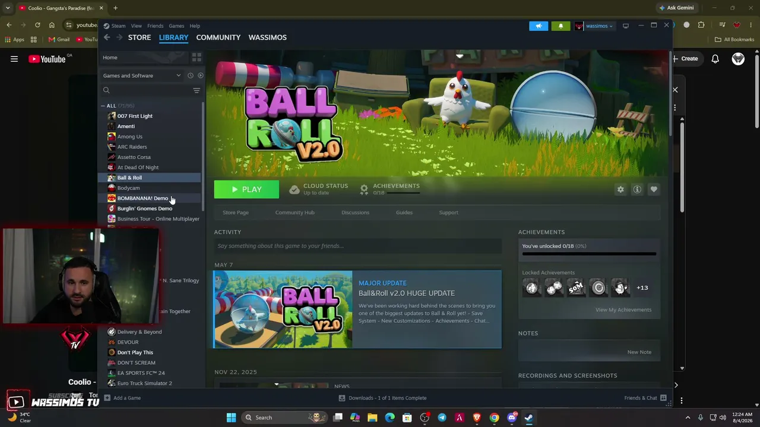
Task: Open Ball & Roll Store Page
Action: 235,212
